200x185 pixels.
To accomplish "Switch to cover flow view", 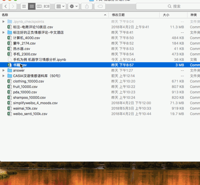I will tap(47, 6).
